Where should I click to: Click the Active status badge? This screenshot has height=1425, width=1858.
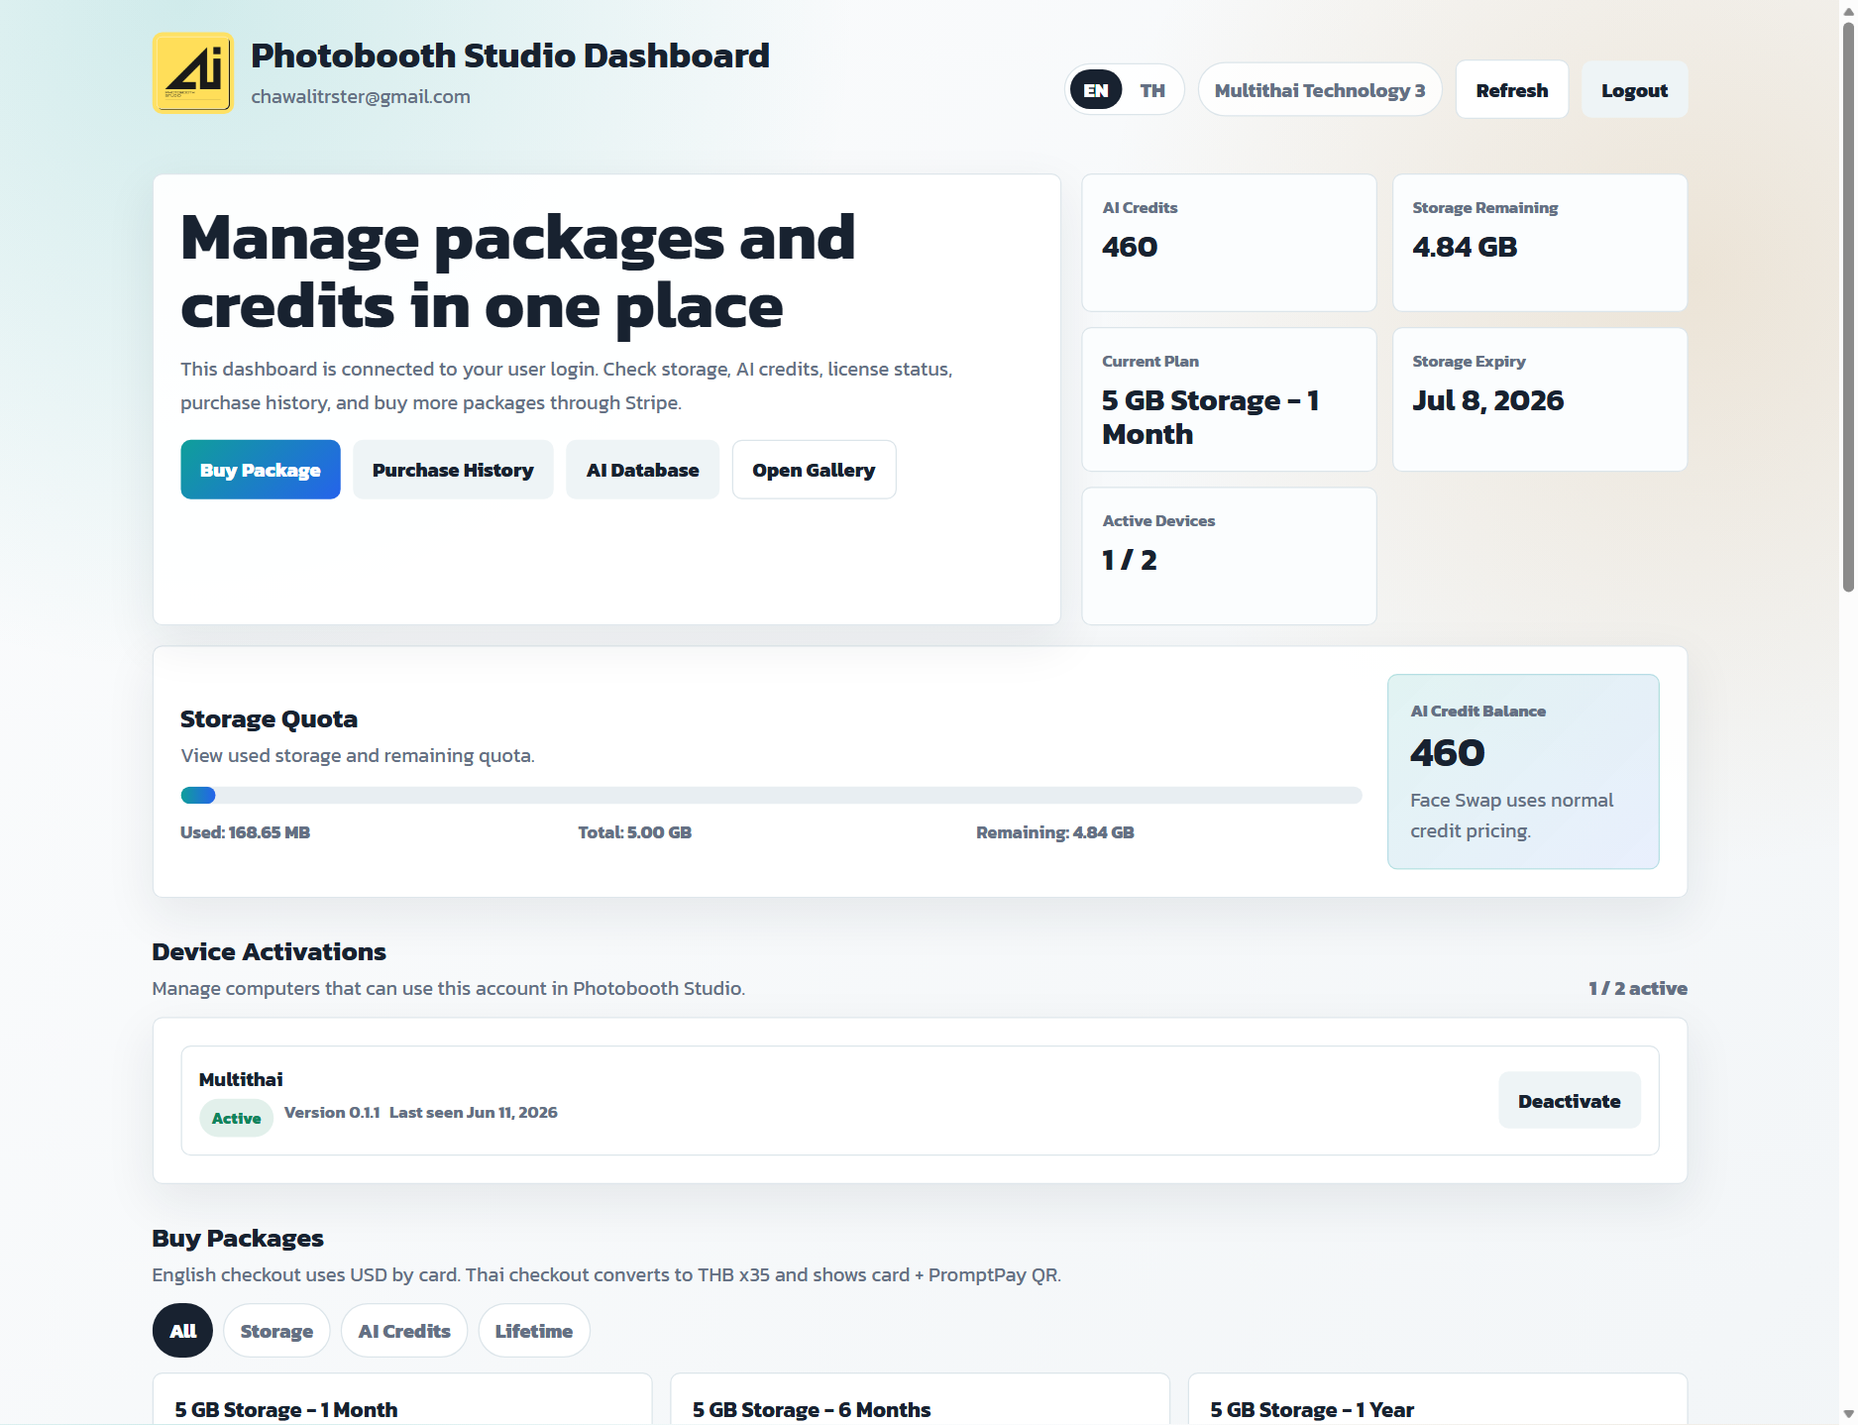coord(236,1118)
